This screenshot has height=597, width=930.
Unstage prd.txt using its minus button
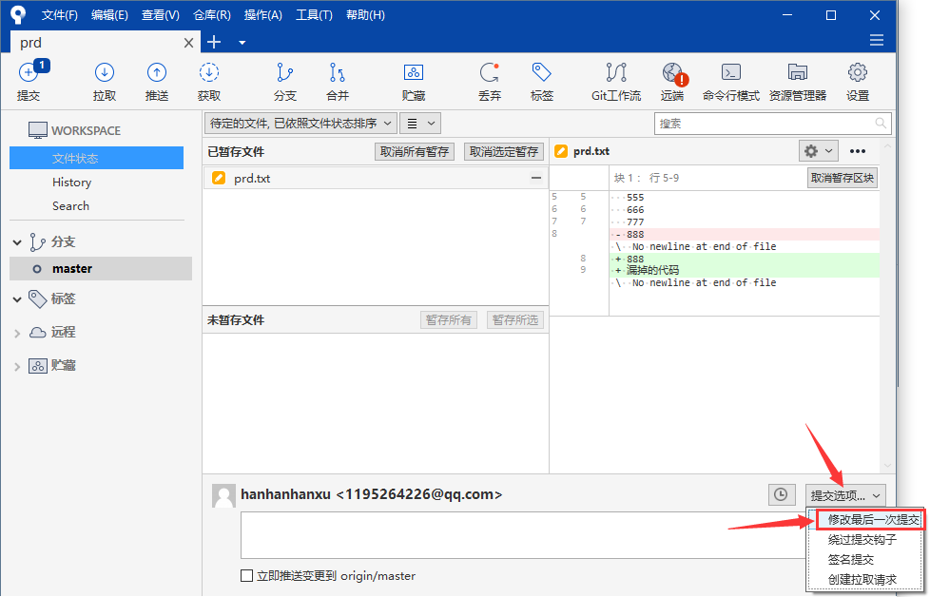click(x=536, y=178)
